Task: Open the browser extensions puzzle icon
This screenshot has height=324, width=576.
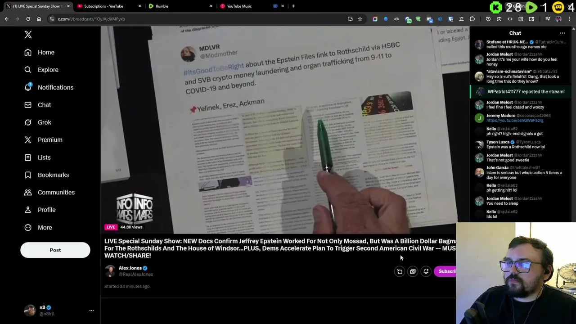Action: [x=472, y=19]
